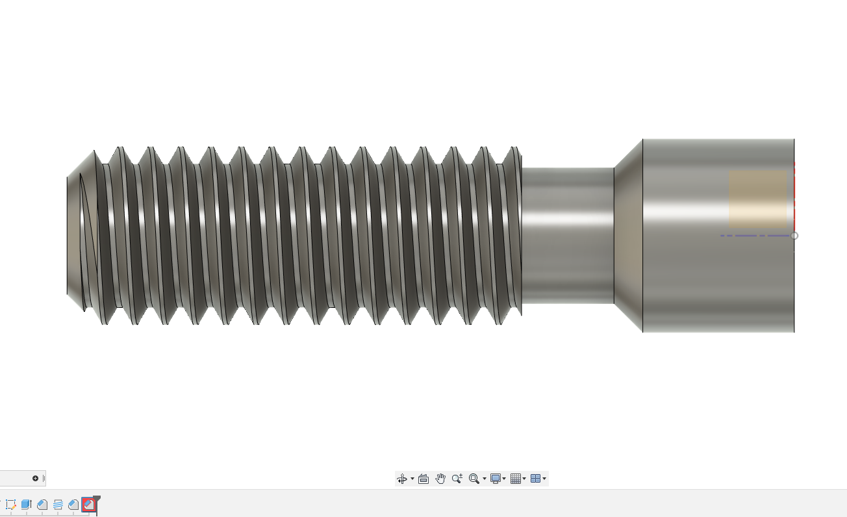The width and height of the screenshot is (847, 517).
Task: Select the Orbit tool in the navigation bar
Action: tap(403, 479)
